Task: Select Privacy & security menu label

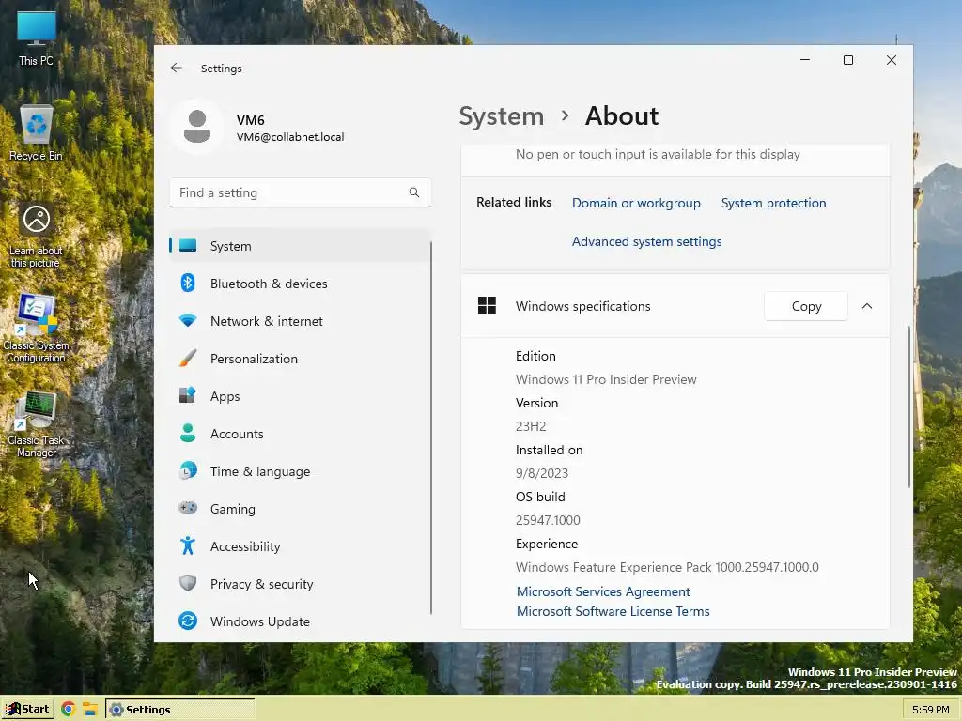Action: tap(261, 584)
